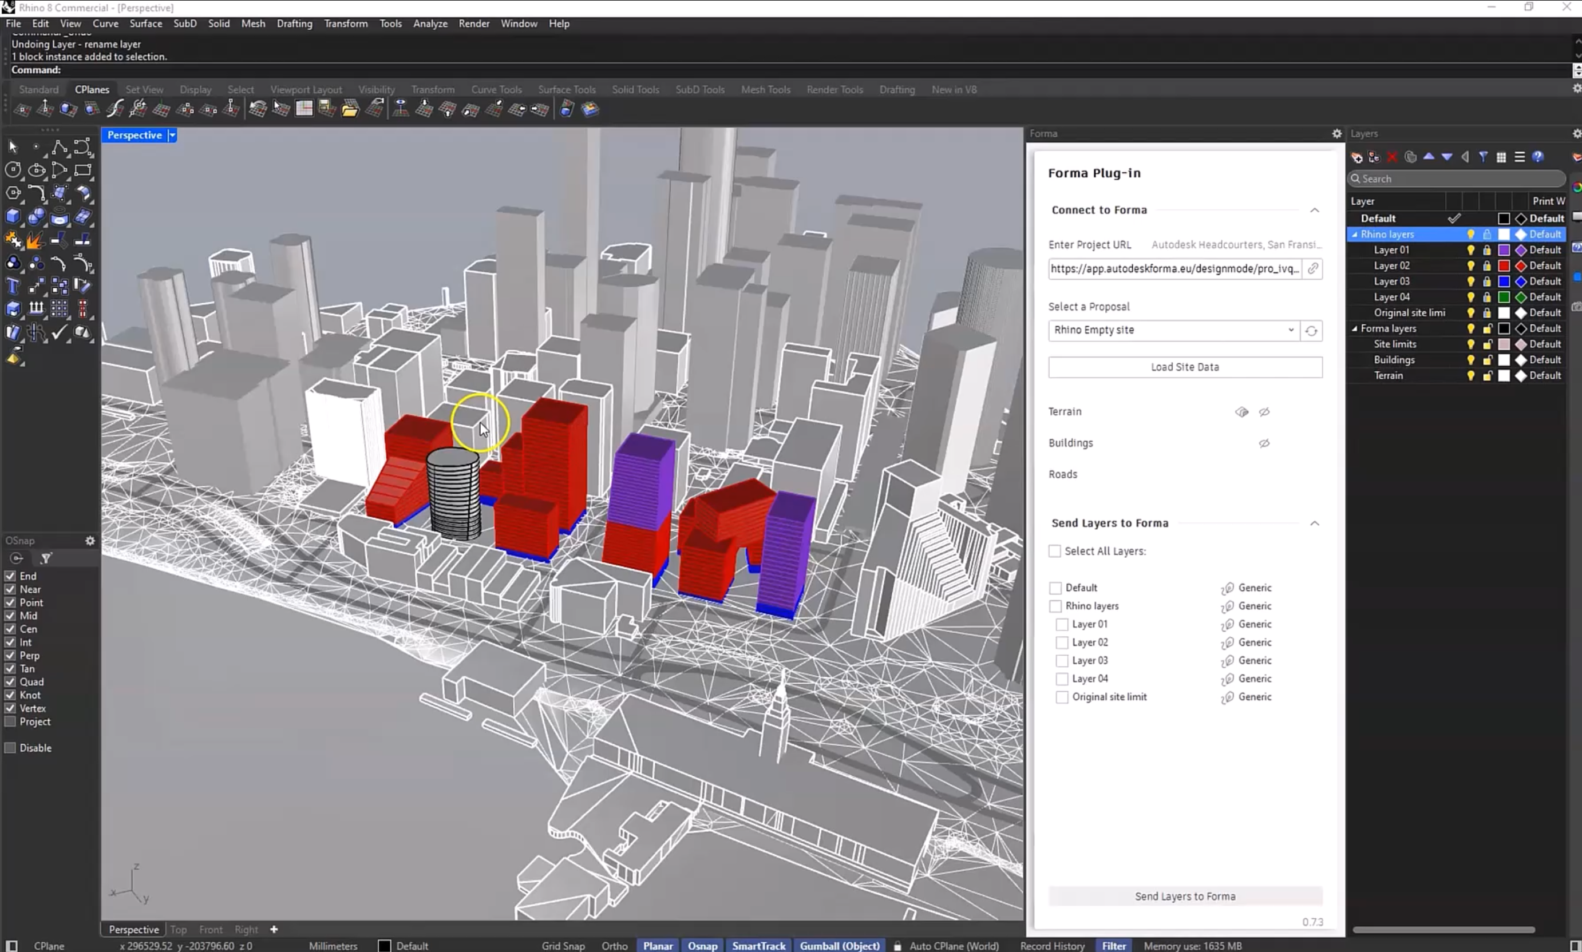Click the Send Layers to Forma button
This screenshot has height=952, width=1582.
point(1184,896)
